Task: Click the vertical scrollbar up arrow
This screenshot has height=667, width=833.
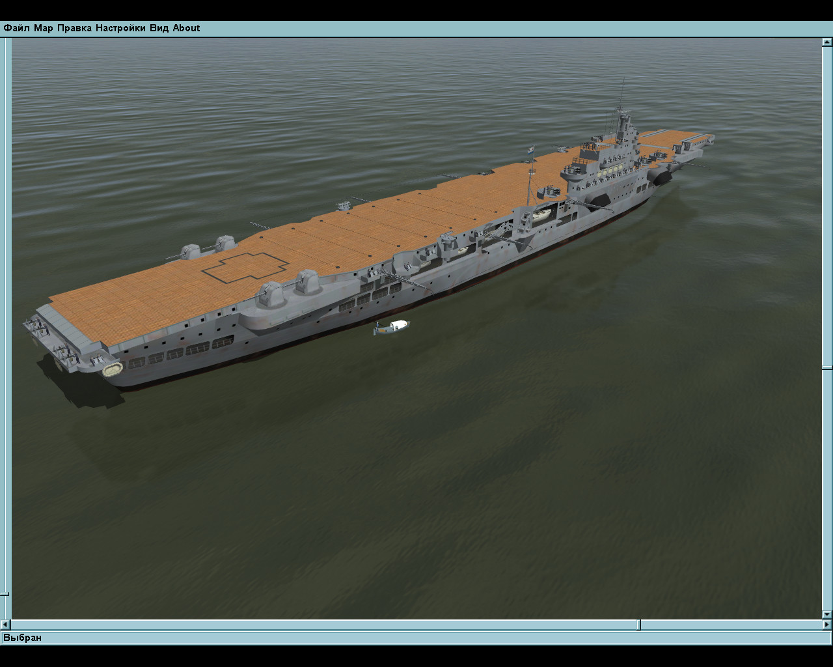Action: [827, 42]
